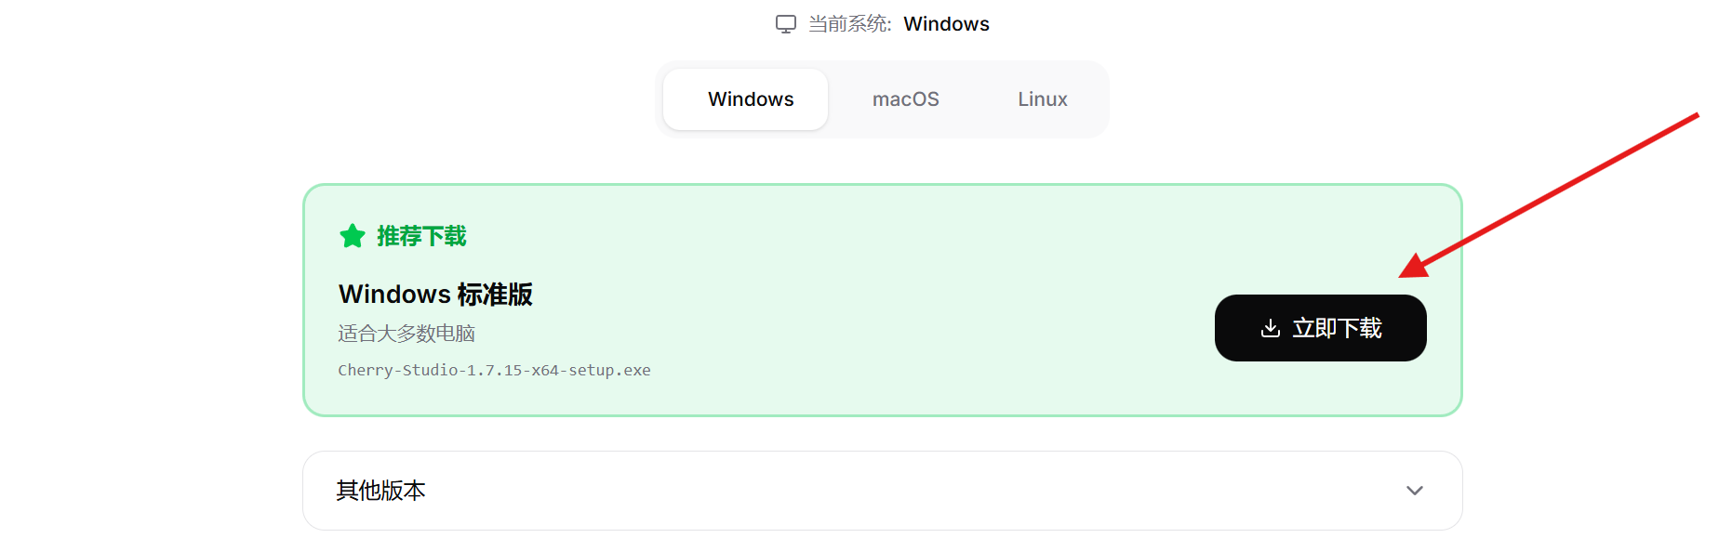Click the gap between macOS and Linux tabs

[x=978, y=99]
